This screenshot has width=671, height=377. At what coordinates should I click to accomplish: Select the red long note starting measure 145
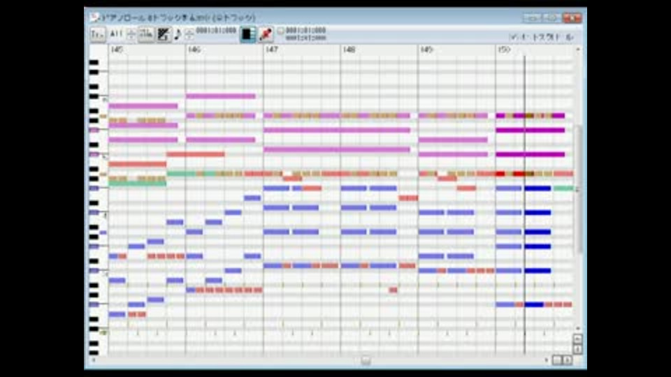138,164
